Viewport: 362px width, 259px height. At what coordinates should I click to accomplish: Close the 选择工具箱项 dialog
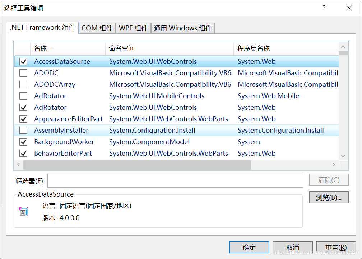(x=349, y=8)
